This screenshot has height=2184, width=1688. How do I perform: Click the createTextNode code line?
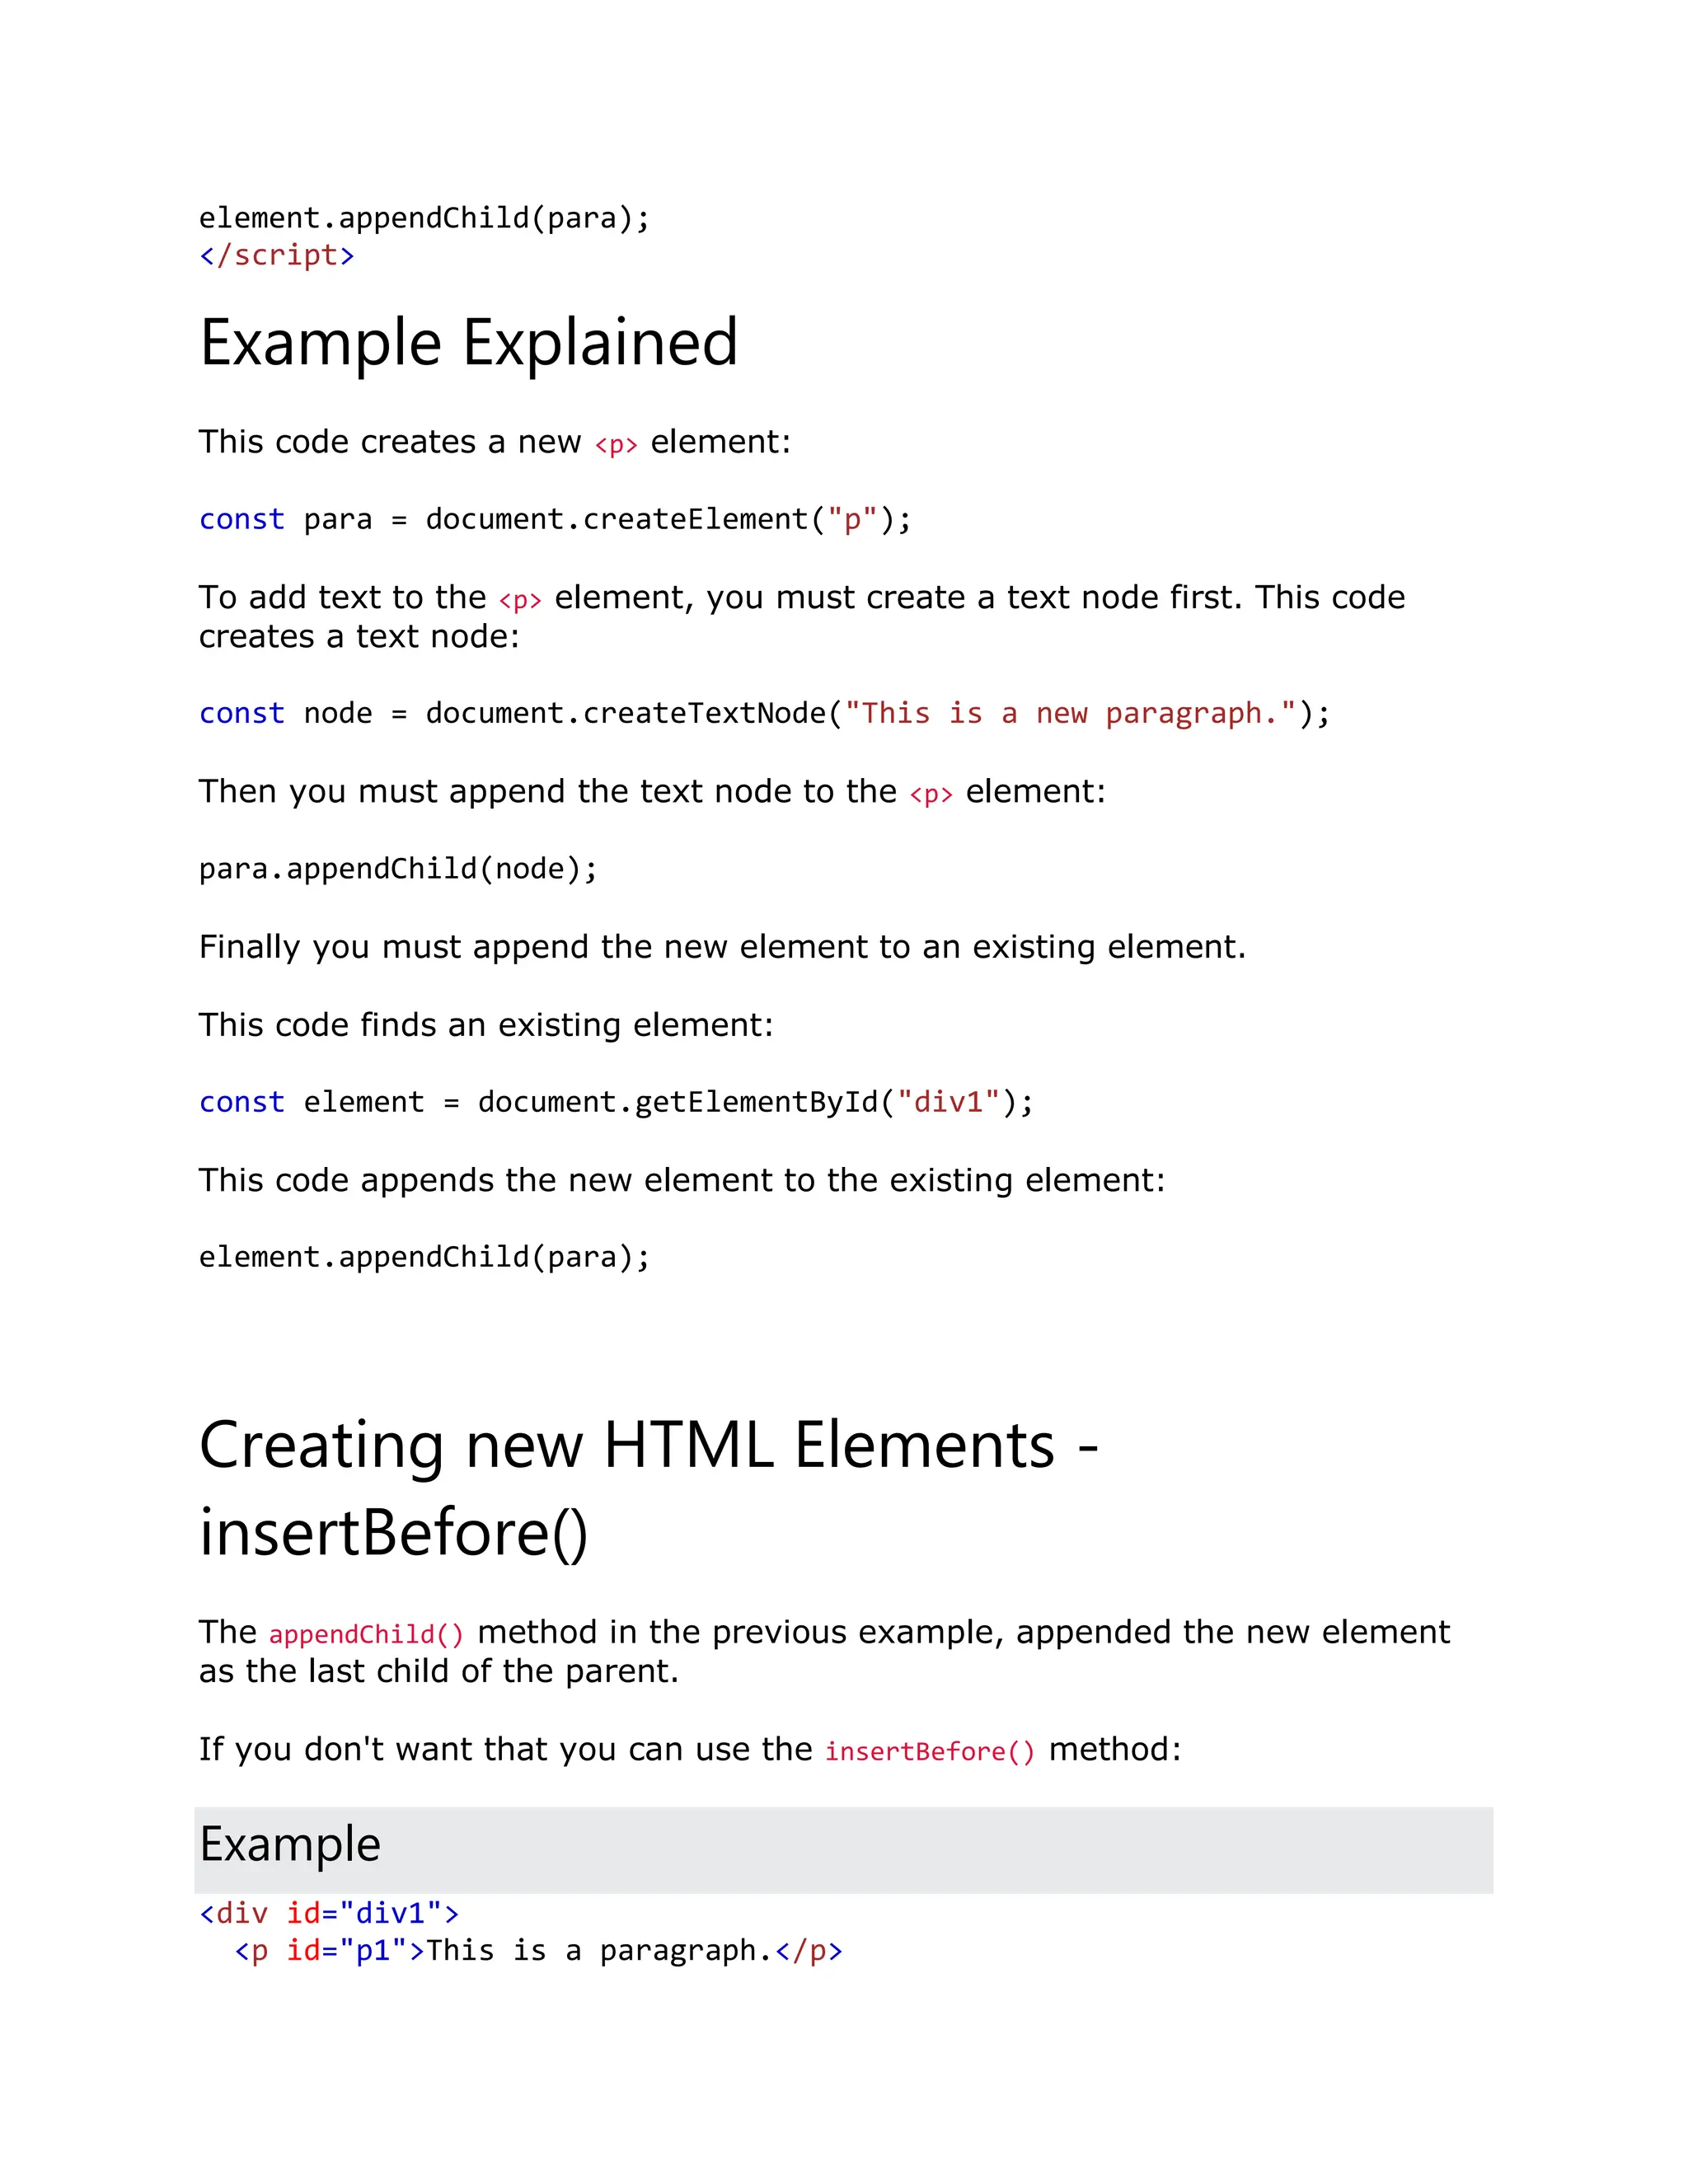click(x=764, y=714)
